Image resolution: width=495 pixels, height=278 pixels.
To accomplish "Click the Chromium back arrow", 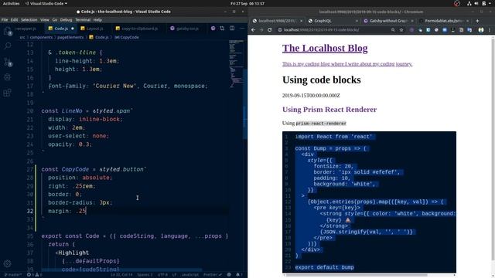I will pos(253,30).
